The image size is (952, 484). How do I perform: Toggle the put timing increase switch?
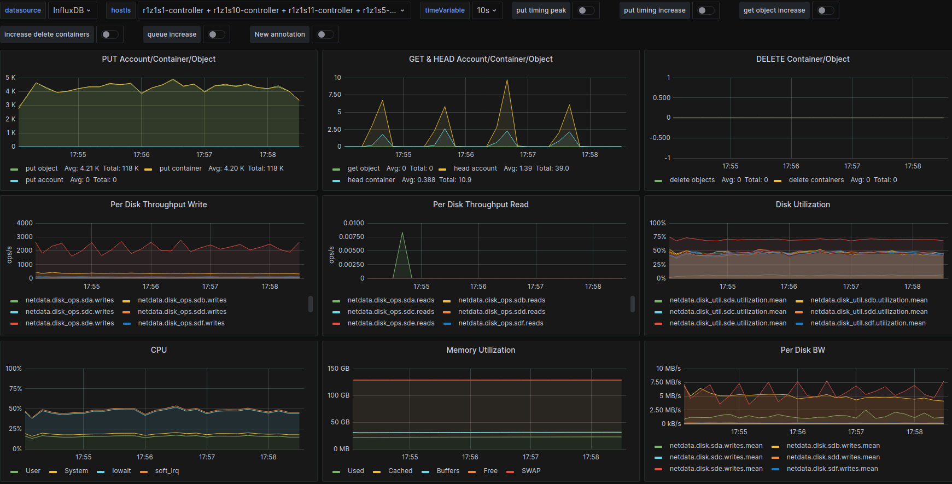(x=705, y=10)
